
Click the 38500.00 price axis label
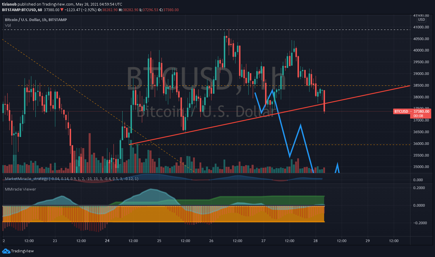pos(421,85)
